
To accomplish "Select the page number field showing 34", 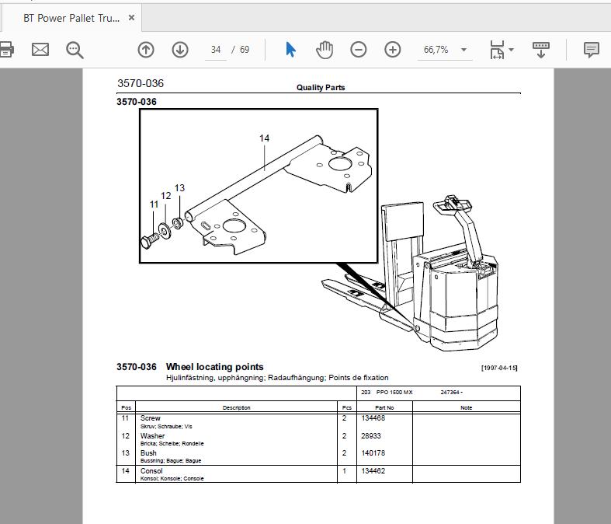I will coord(216,50).
